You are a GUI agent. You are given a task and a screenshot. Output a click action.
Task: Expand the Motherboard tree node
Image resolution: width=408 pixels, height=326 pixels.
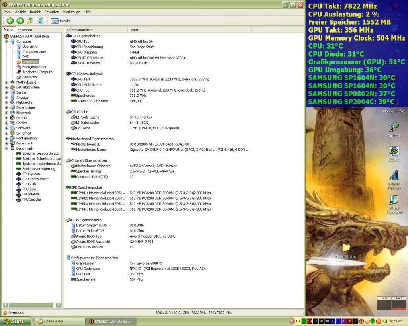pos(6,82)
